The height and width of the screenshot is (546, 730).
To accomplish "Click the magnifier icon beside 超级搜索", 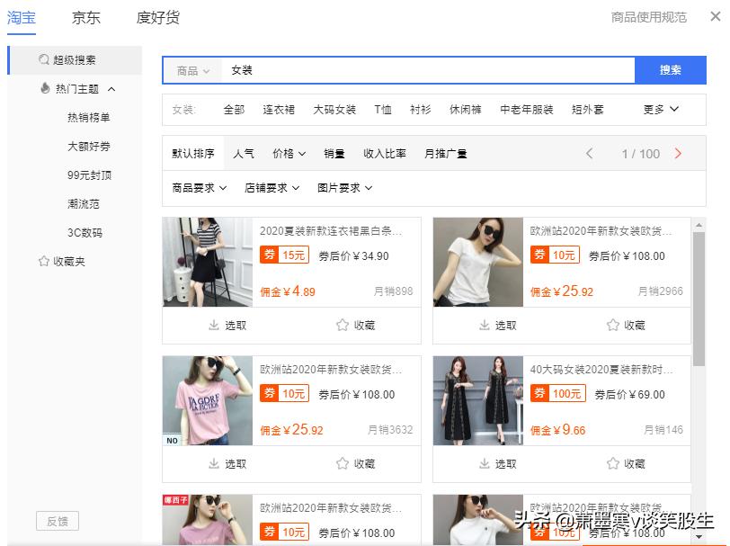I will pyautogui.click(x=44, y=59).
